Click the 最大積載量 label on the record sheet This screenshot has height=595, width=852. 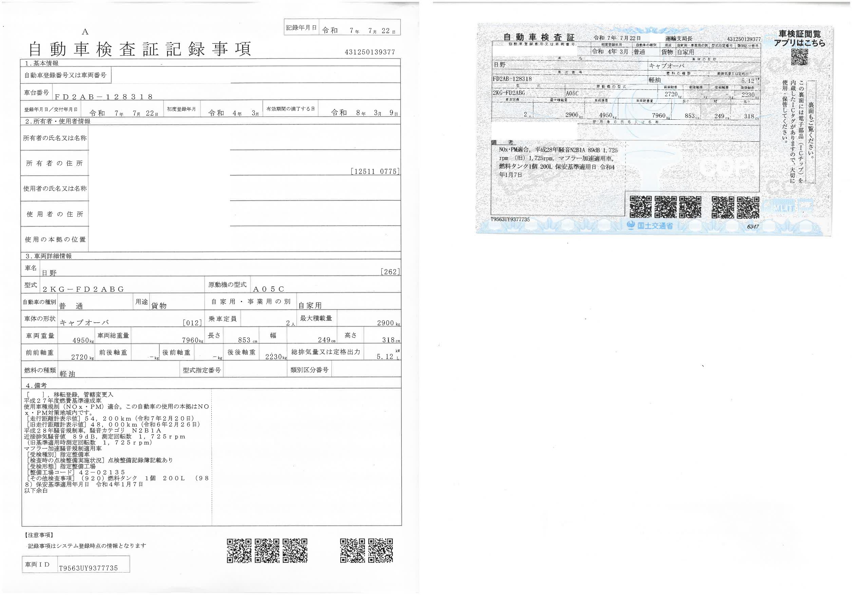click(x=316, y=318)
